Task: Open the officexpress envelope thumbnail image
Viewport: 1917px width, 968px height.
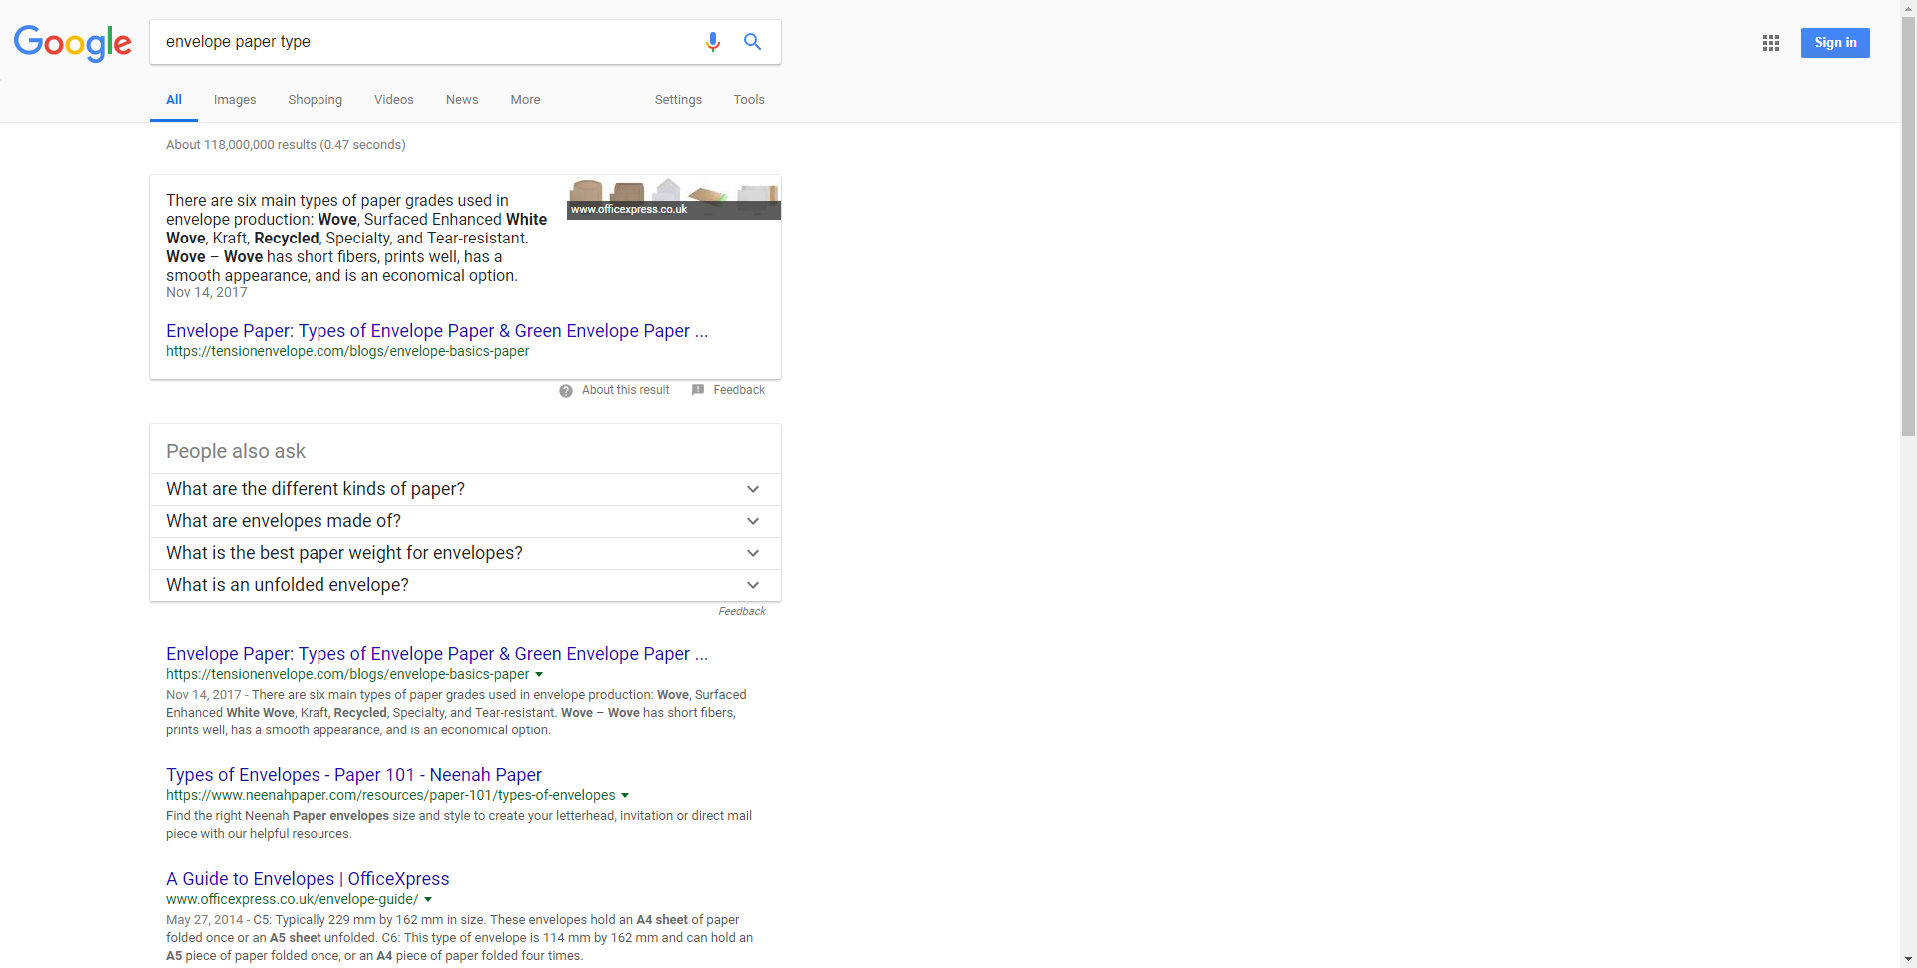Action: (673, 198)
